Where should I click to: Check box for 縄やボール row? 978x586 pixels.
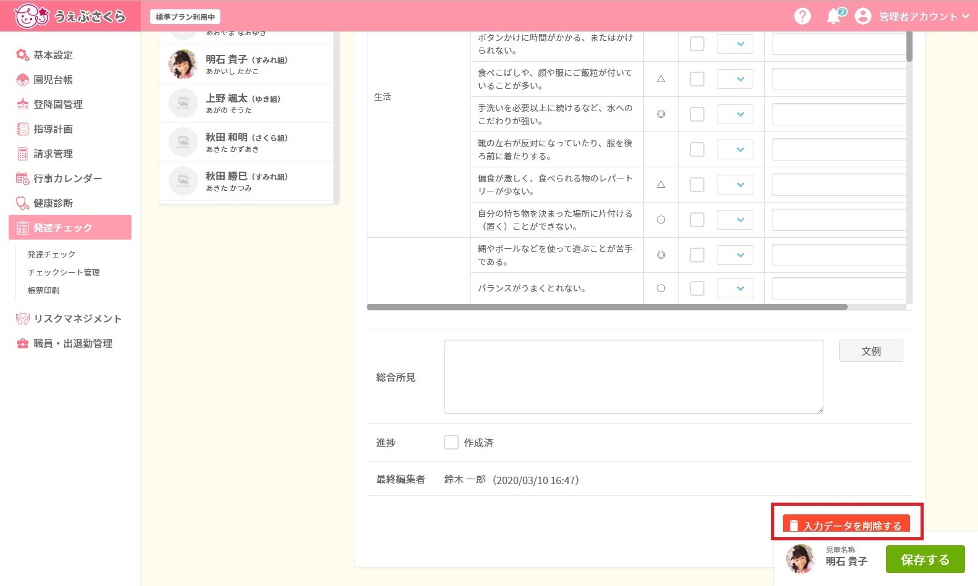[696, 255]
